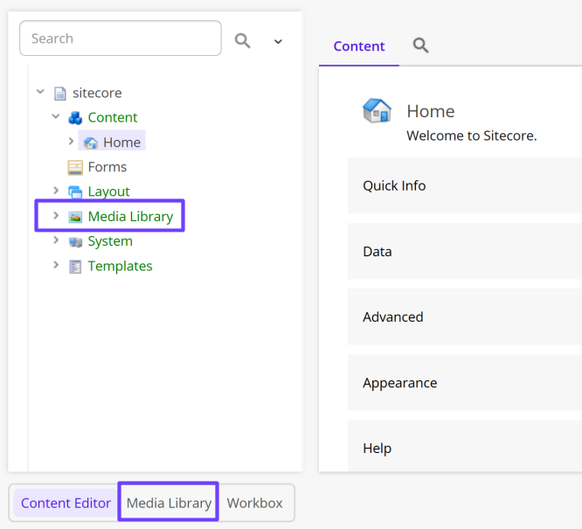
Task: Expand the Quick Info section
Action: tap(465, 185)
